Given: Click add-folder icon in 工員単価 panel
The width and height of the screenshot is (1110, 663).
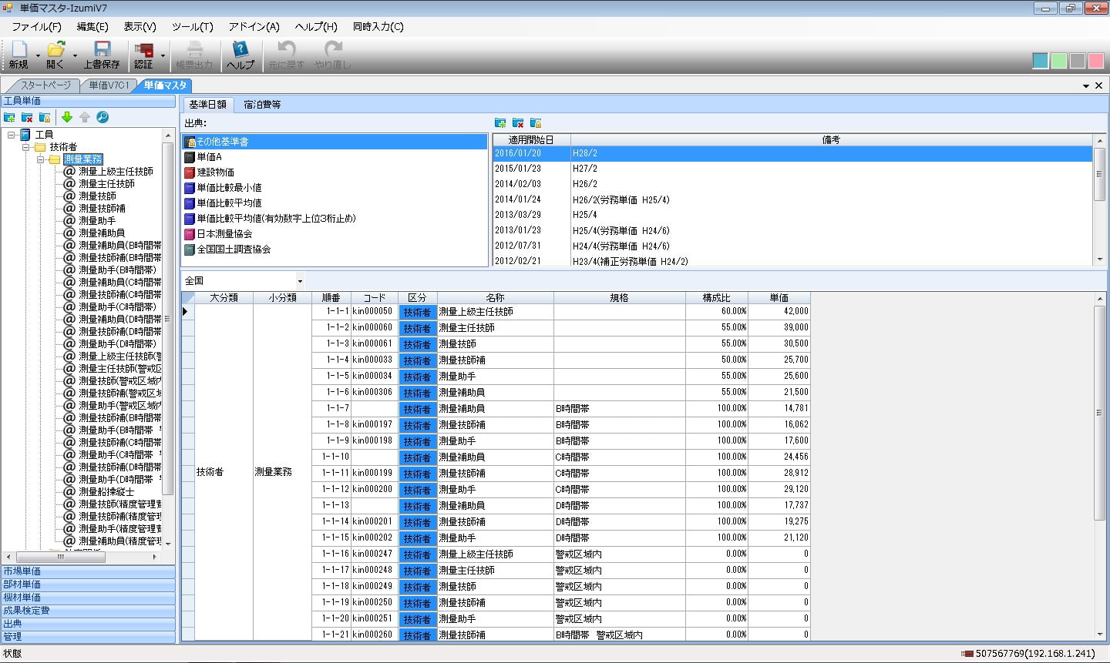Looking at the screenshot, I should pos(9,117).
